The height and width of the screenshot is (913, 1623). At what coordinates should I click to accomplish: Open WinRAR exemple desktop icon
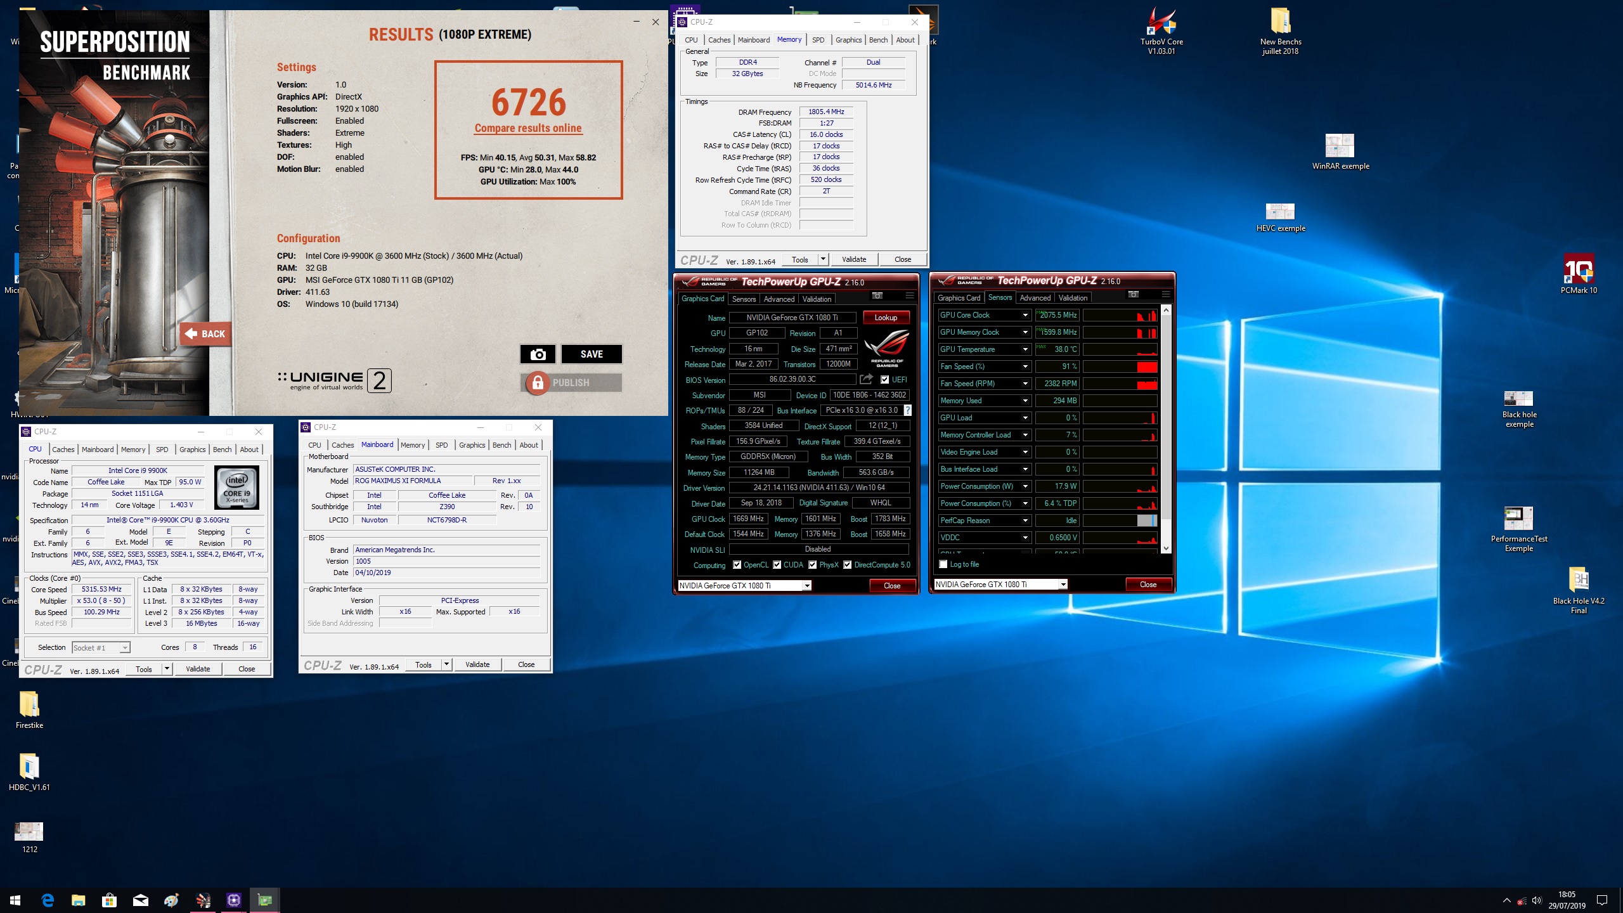coord(1340,152)
